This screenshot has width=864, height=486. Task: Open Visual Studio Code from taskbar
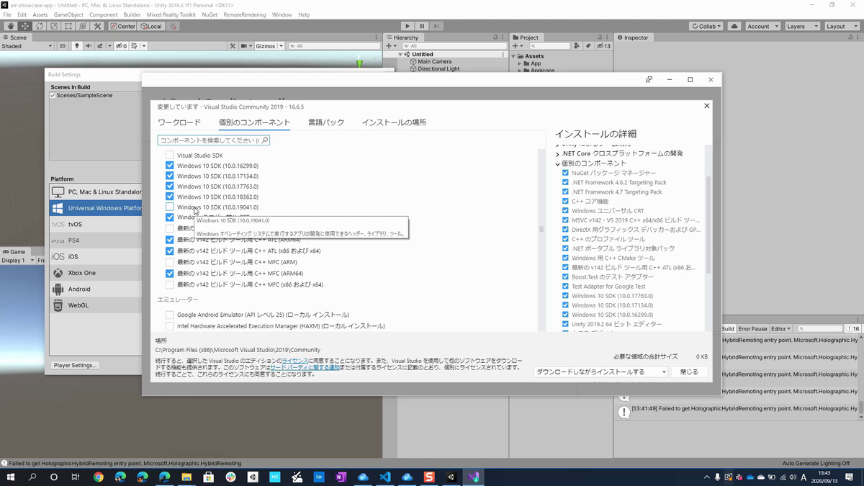click(x=385, y=477)
